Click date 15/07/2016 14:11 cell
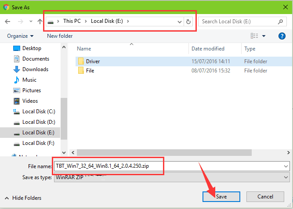Viewport: 293px width, 209px height. point(210,61)
